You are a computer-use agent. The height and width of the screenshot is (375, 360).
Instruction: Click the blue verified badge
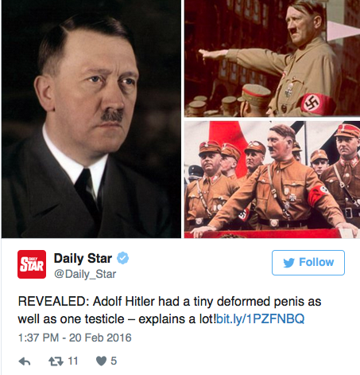pyautogui.click(x=122, y=258)
